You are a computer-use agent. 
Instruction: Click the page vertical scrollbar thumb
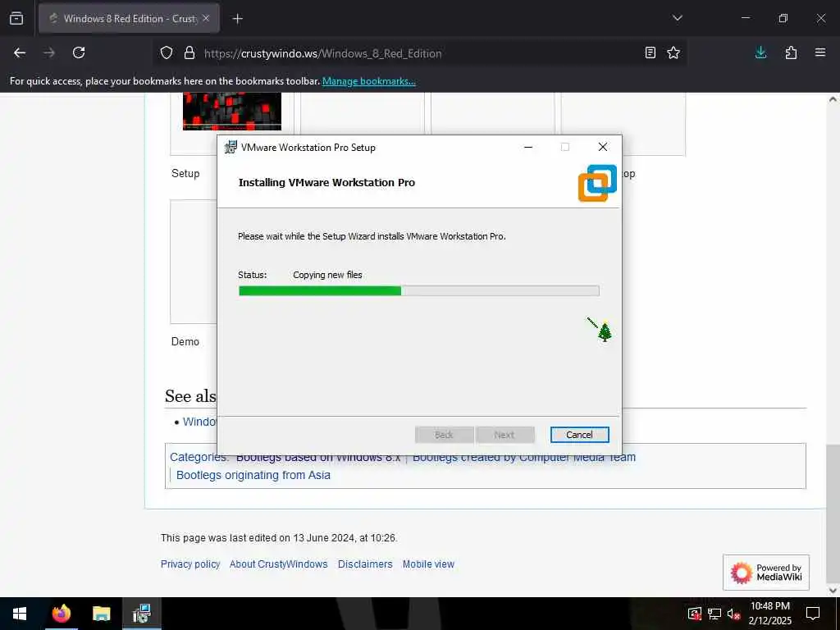[833, 512]
